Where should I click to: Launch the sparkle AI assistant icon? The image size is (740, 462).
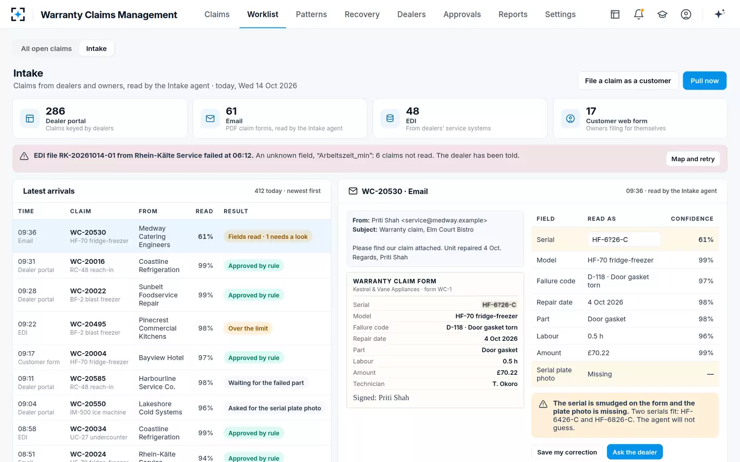[719, 14]
